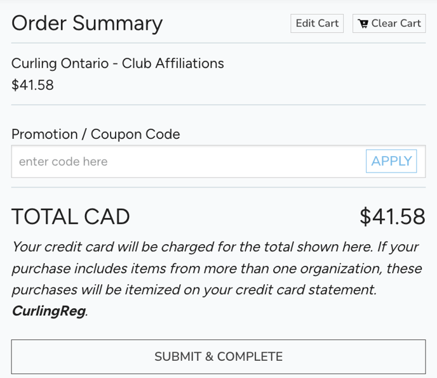Click the item price under Club Affiliations
Screen dimensions: 437x378
click(32, 85)
